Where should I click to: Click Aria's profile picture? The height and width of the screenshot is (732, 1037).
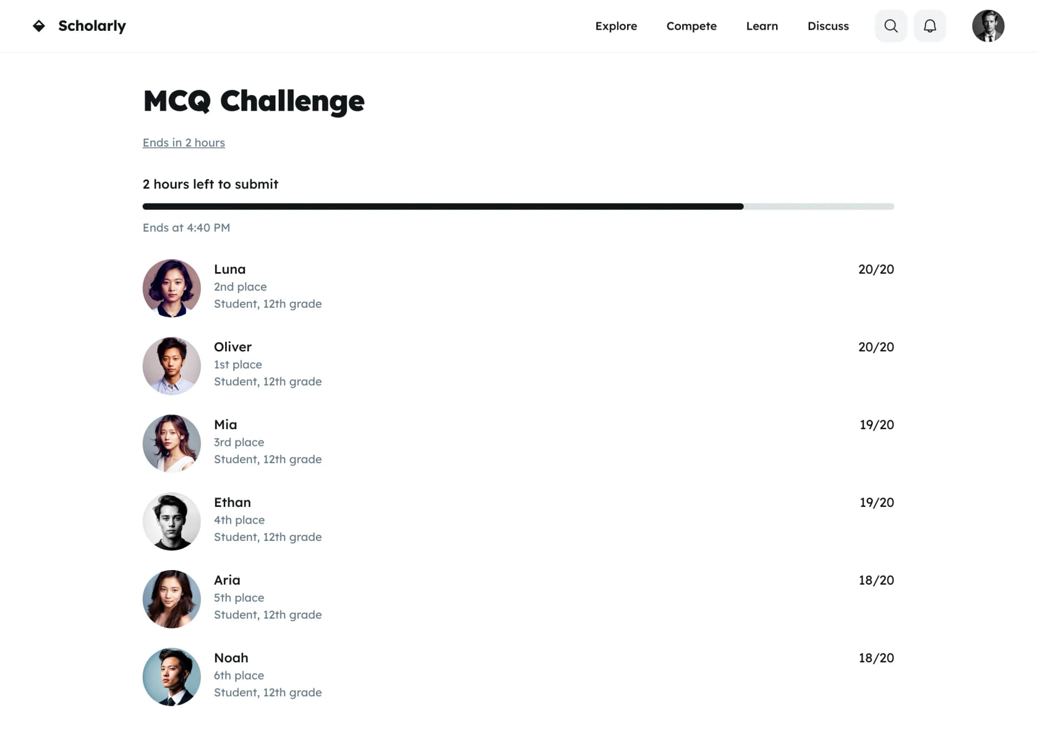(172, 599)
